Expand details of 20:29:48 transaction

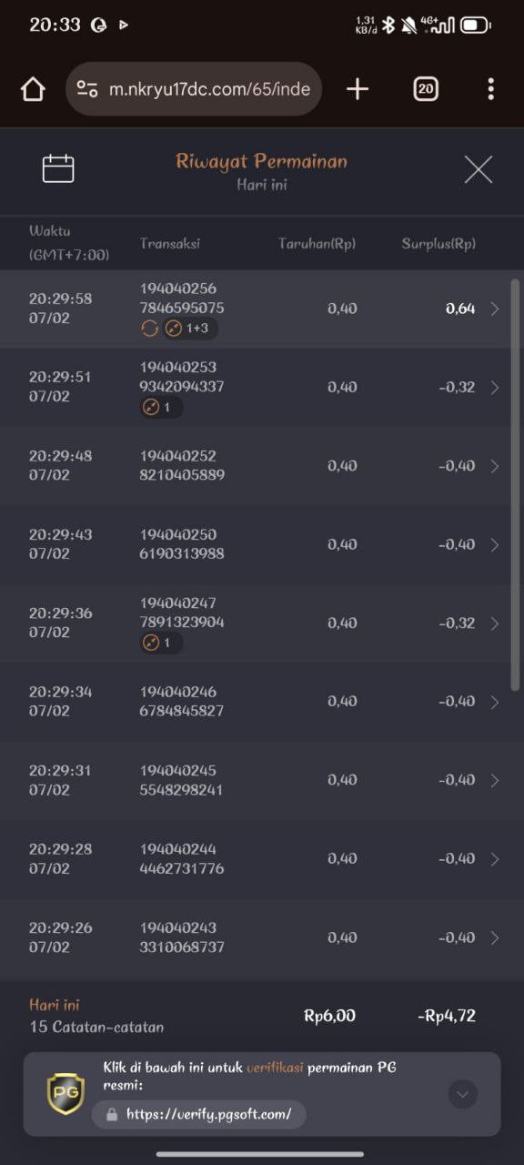(495, 466)
